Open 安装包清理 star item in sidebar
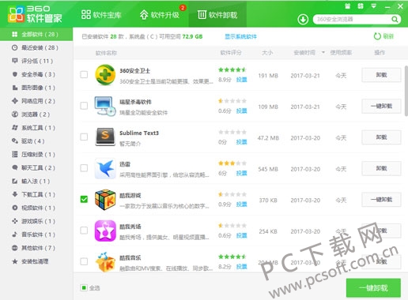This screenshot has height=300, width=408. (36, 261)
